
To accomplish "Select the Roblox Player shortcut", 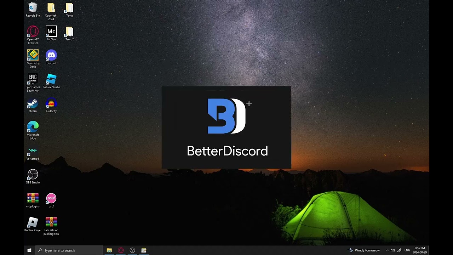I will (33, 224).
